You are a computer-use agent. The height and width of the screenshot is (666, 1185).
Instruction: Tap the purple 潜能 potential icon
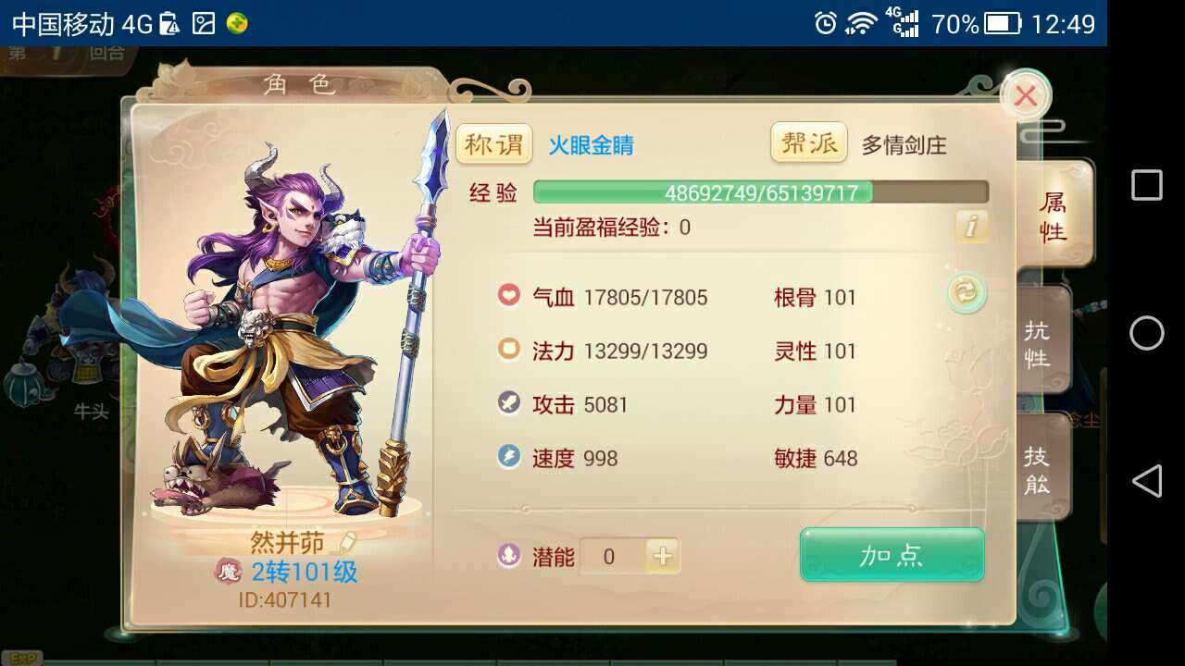(508, 555)
